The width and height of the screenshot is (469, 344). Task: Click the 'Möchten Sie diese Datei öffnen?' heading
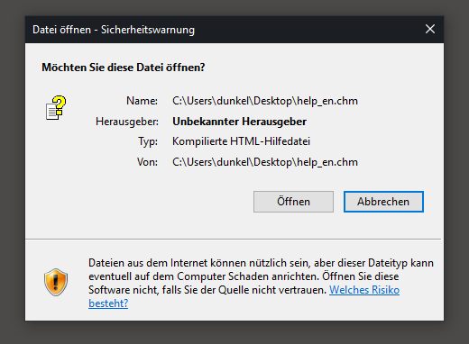coord(124,68)
